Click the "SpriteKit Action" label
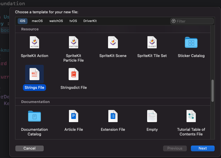Viewport: 221px width, 158px height. 34,56
